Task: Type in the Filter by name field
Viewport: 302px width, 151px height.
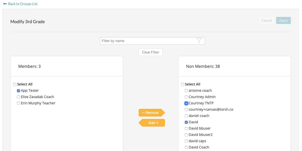Action: (x=148, y=41)
